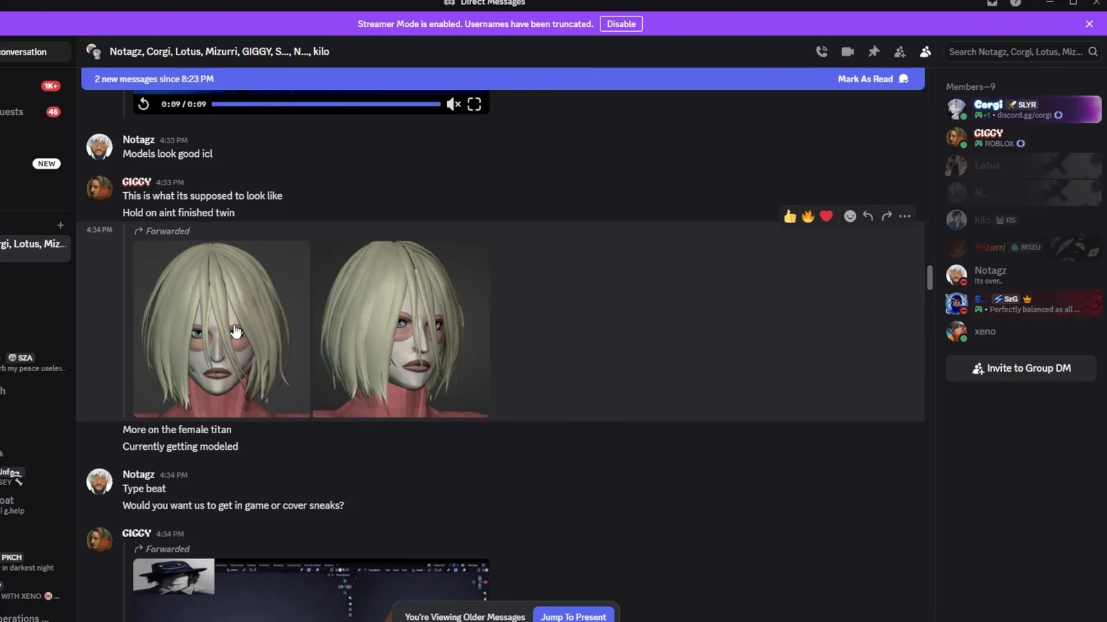Viewport: 1107px width, 622px height.
Task: Open GIGGY's member profile in list
Action: pos(1023,138)
